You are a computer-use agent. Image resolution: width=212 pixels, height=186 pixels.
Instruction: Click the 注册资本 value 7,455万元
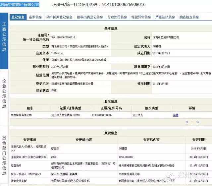pyautogui.click(x=57, y=53)
